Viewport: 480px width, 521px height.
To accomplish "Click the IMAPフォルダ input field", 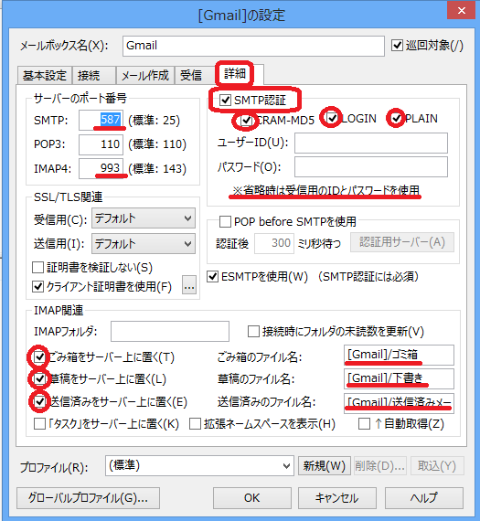I will 170,331.
